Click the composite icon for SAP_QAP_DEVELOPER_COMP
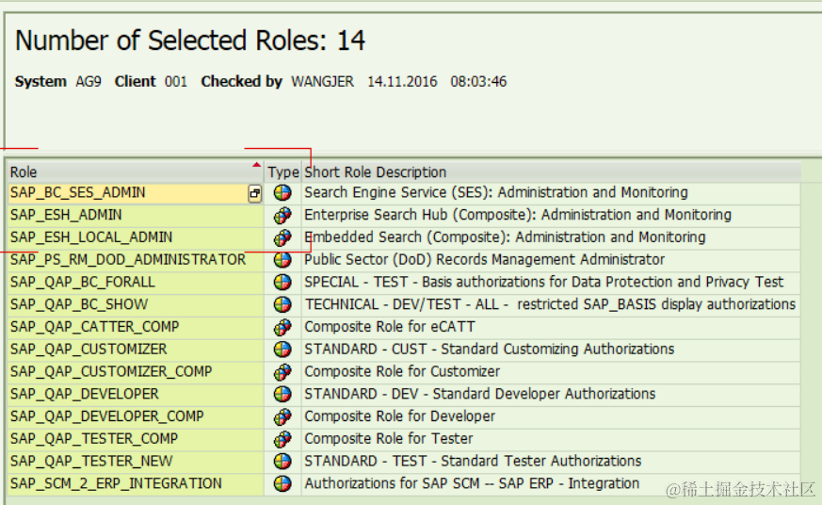 [x=282, y=416]
